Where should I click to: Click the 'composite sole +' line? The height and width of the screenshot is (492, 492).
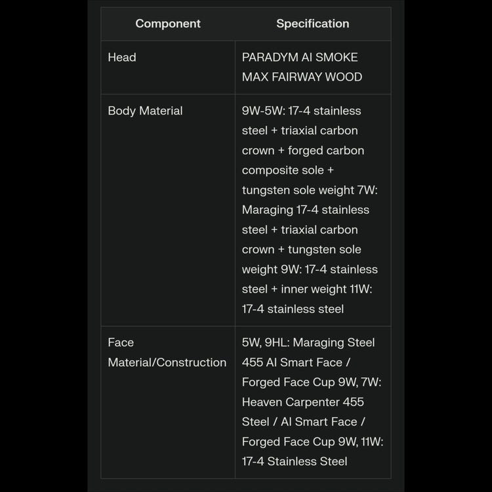287,170
